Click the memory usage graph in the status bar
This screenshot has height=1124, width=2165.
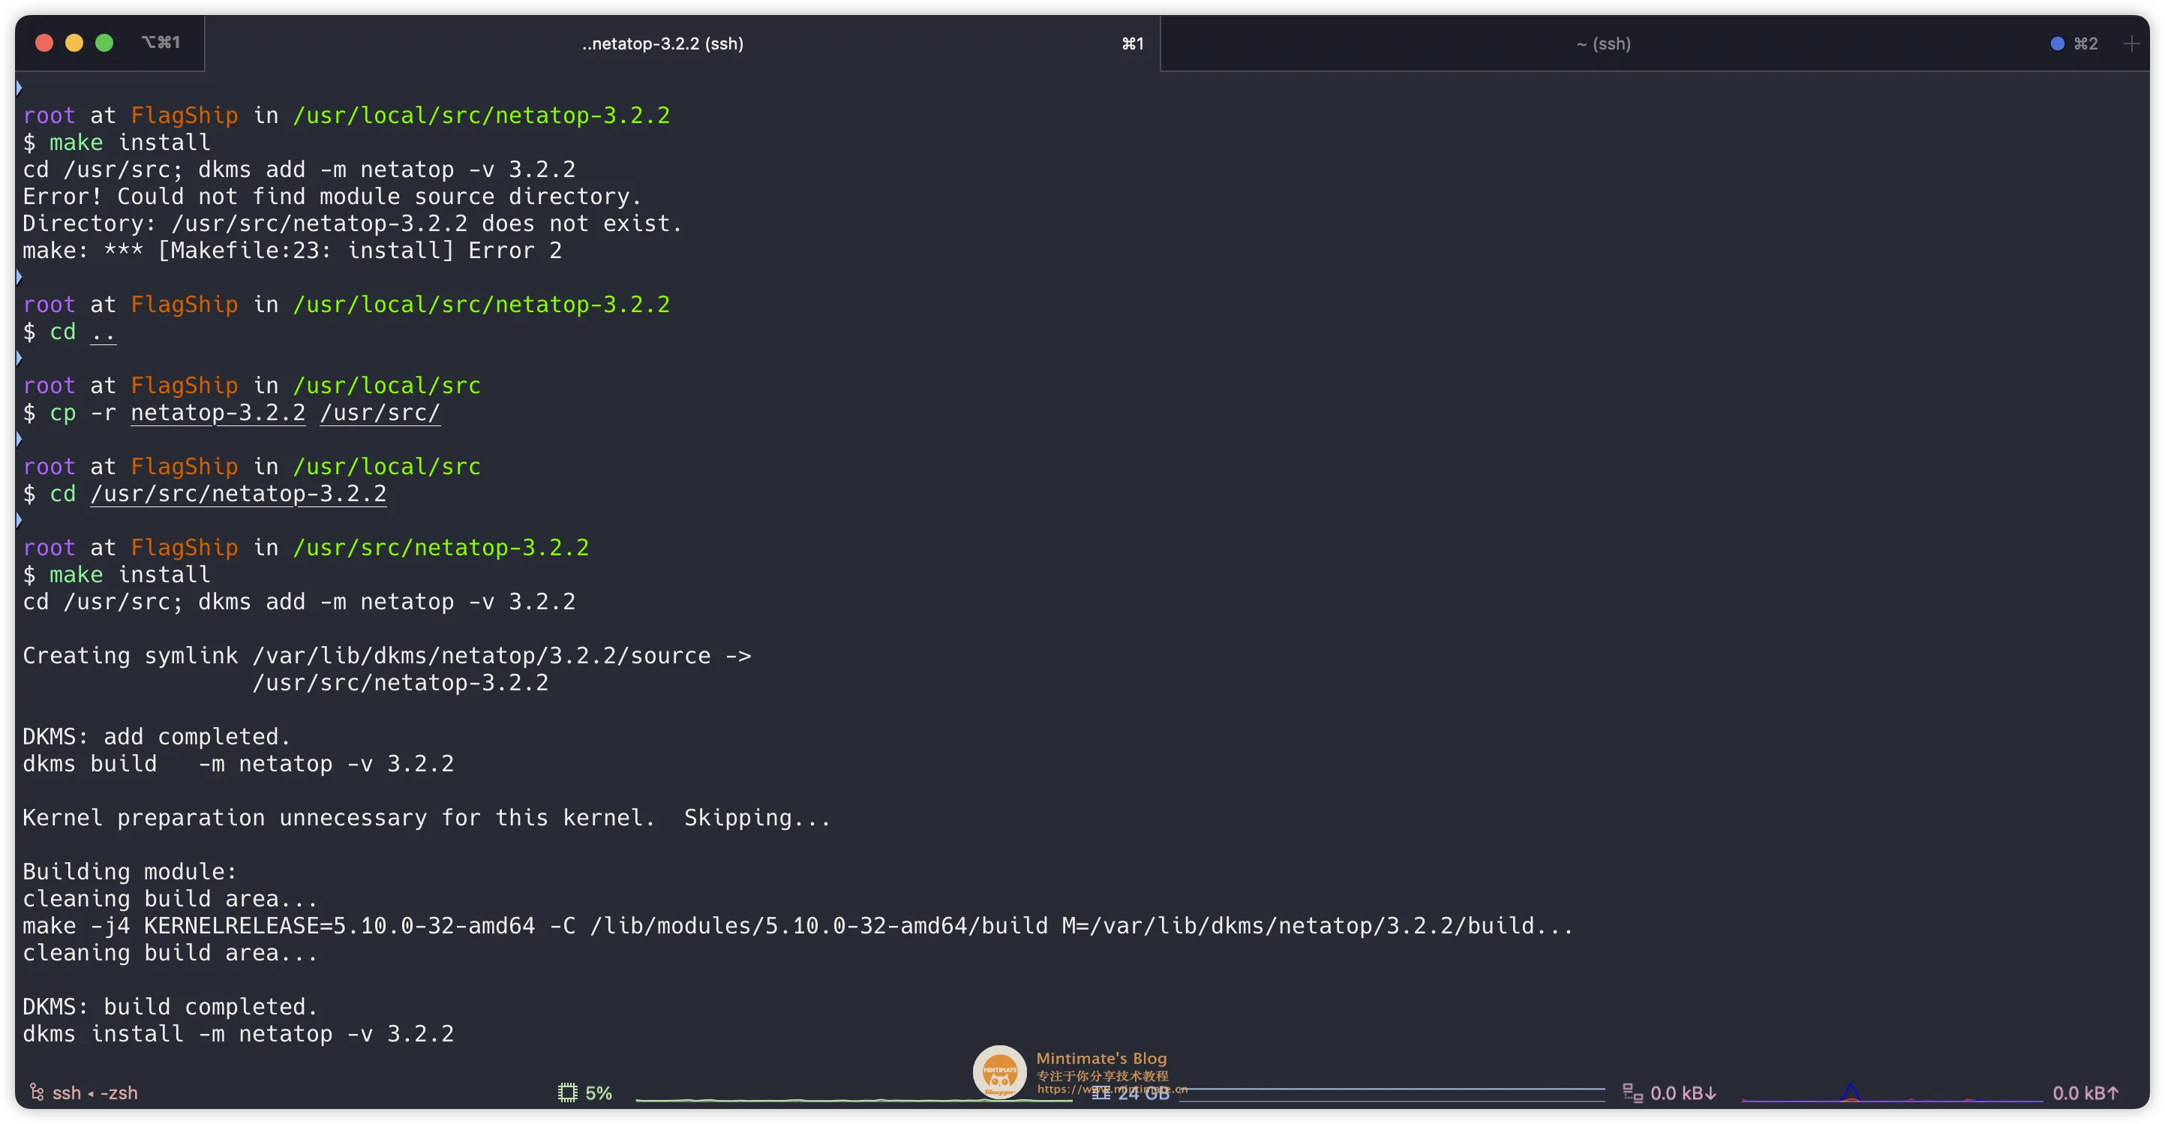click(1392, 1093)
